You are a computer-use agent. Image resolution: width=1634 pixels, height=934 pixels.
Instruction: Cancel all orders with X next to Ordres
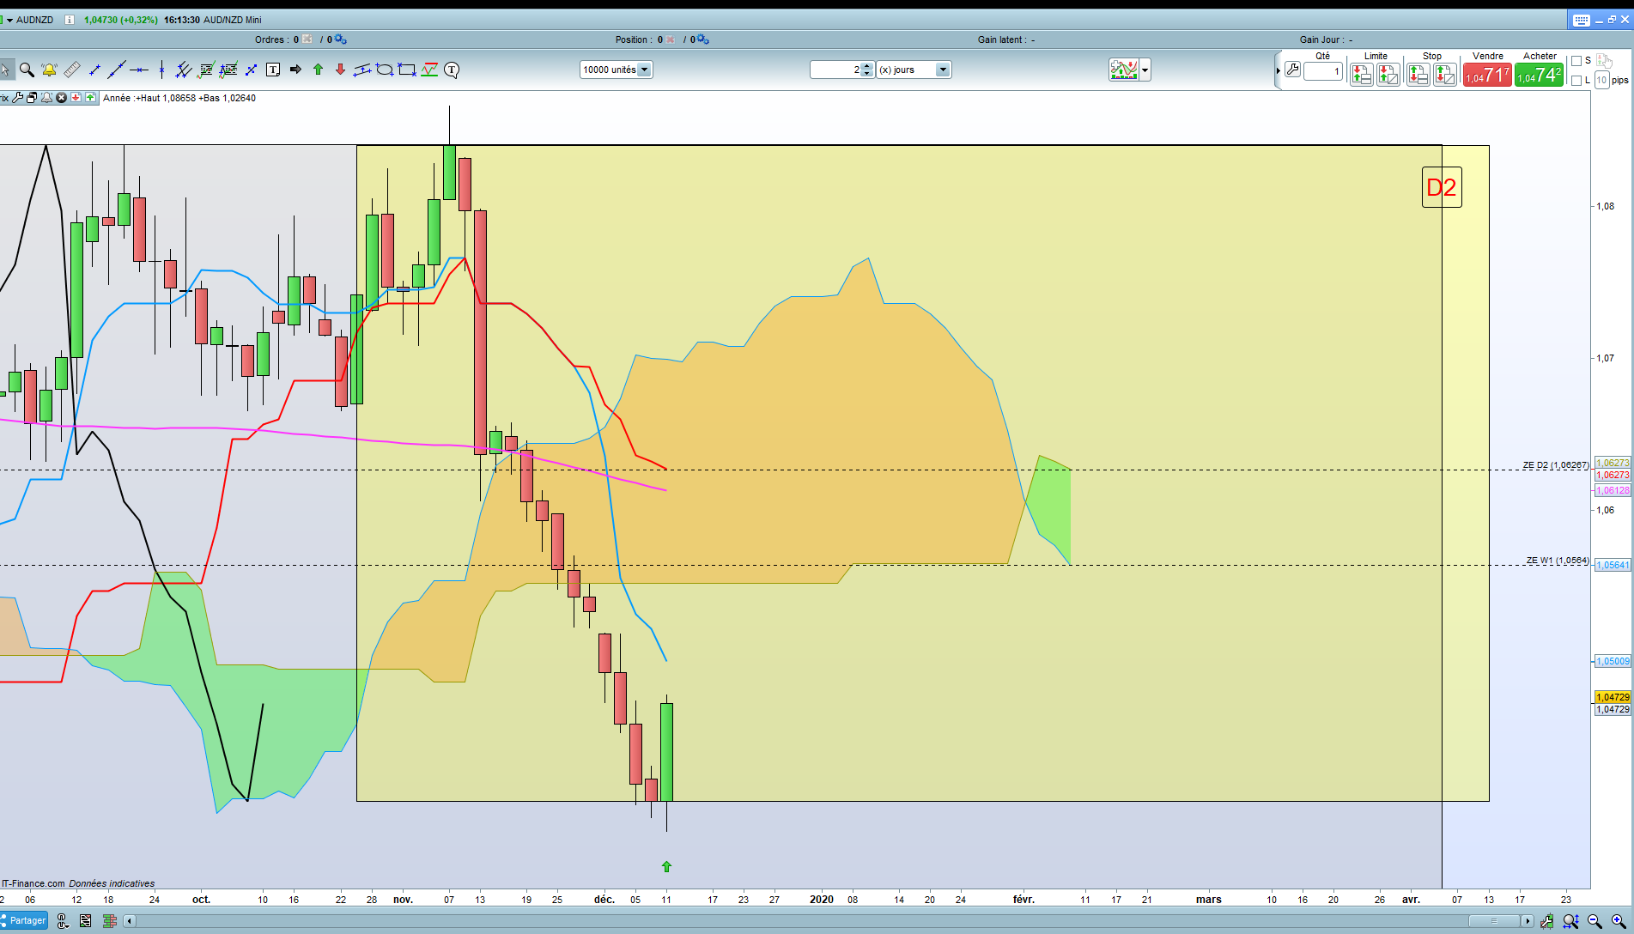(307, 39)
